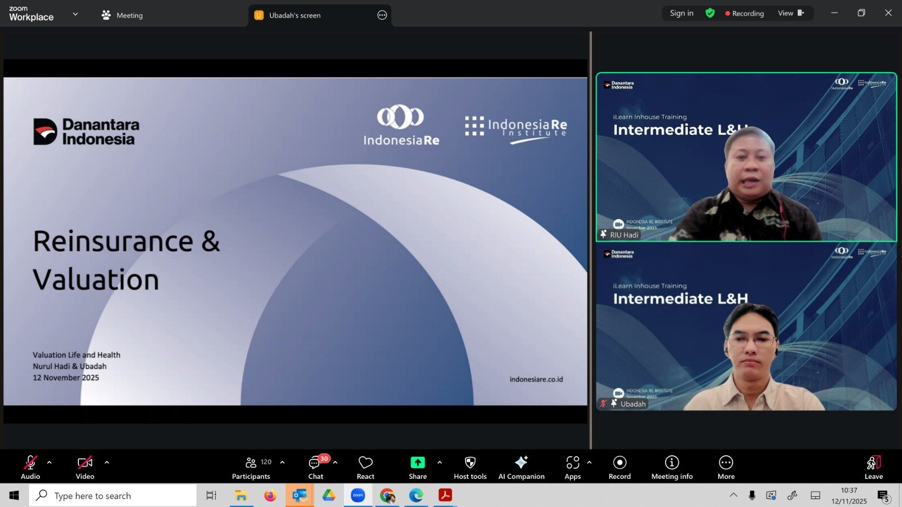The image size is (902, 507).
Task: Select Ubadah's video thumbnail
Action: click(x=746, y=327)
